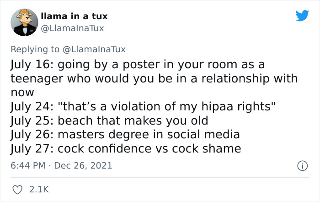This screenshot has height=202, width=320.
Task: Click the "July 24:" date label
Action: (31, 107)
